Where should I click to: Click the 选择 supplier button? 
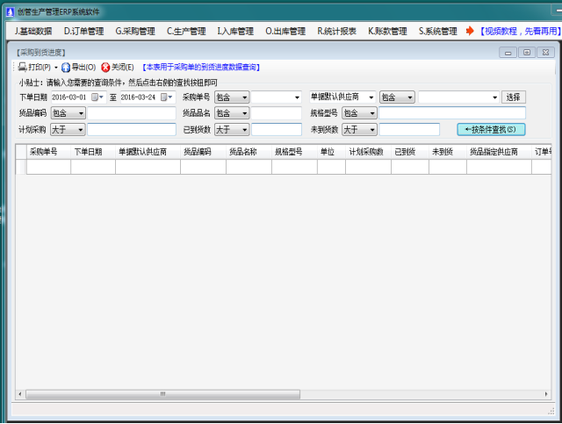pyautogui.click(x=514, y=97)
